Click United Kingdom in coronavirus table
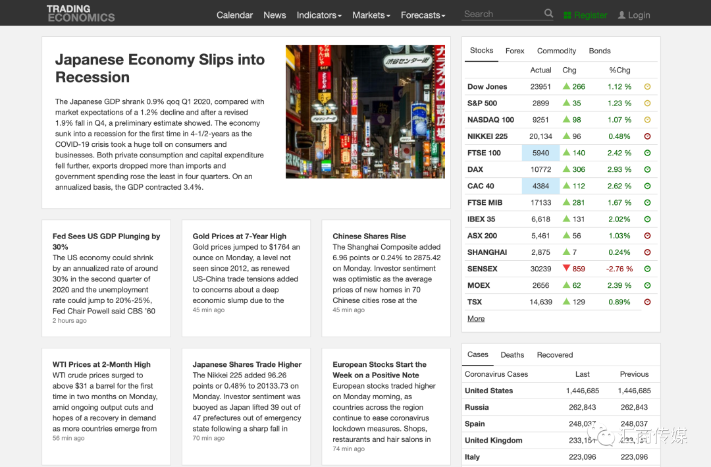The image size is (711, 467). [493, 440]
